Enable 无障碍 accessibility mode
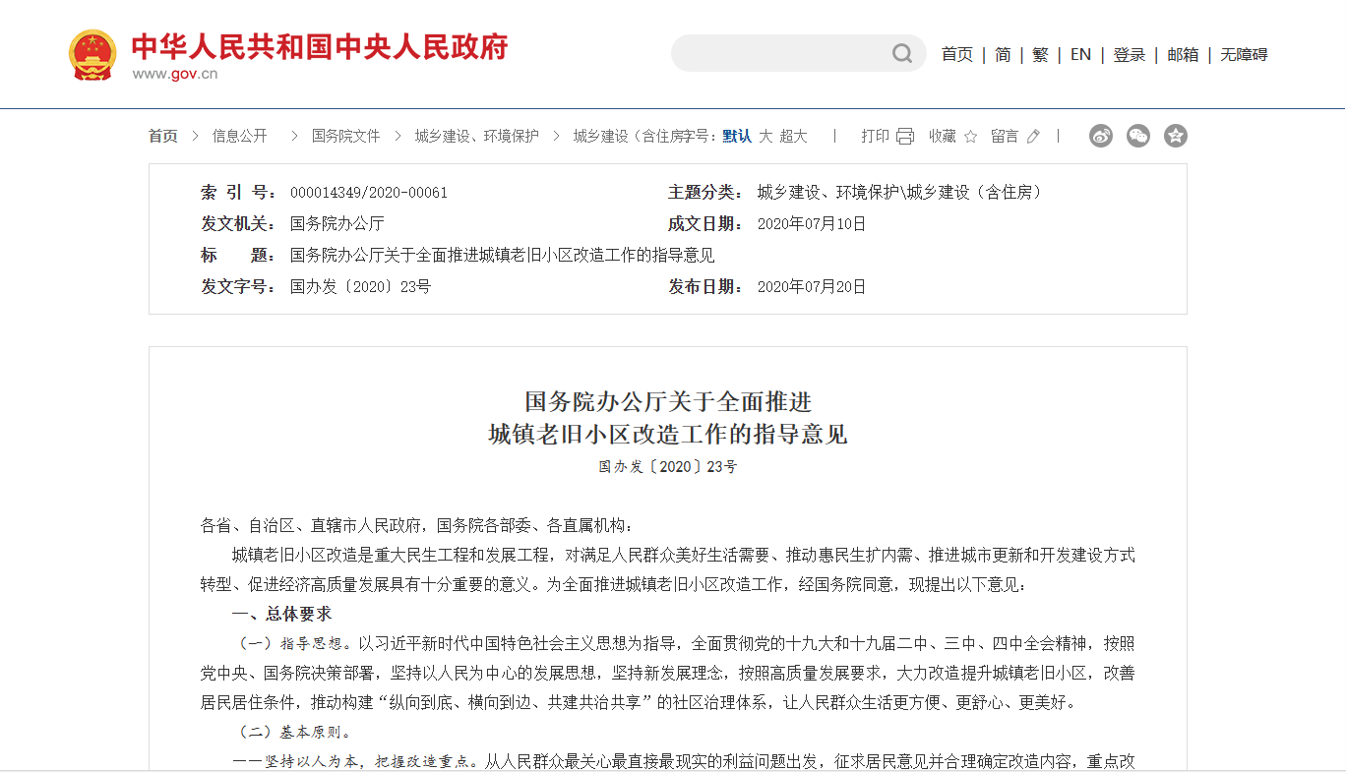Viewport: 1346px width, 772px height. (1244, 55)
